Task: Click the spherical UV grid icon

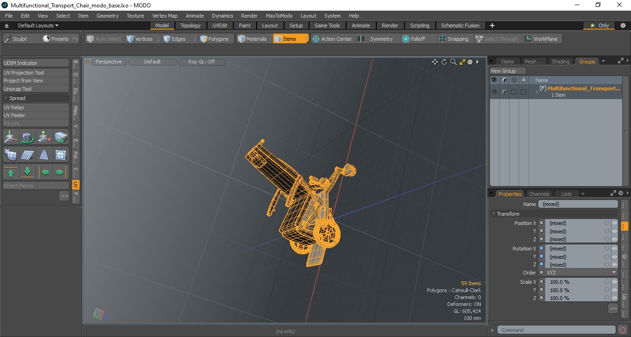Action: click(61, 155)
